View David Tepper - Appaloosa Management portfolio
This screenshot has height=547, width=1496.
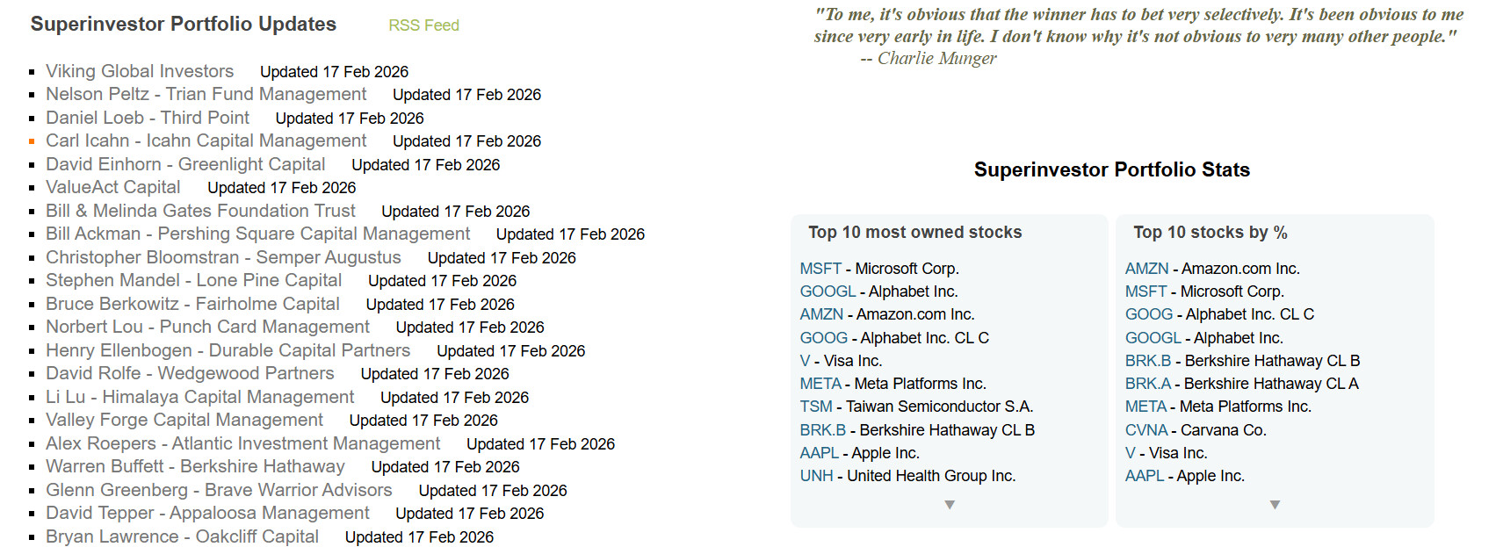coord(207,513)
